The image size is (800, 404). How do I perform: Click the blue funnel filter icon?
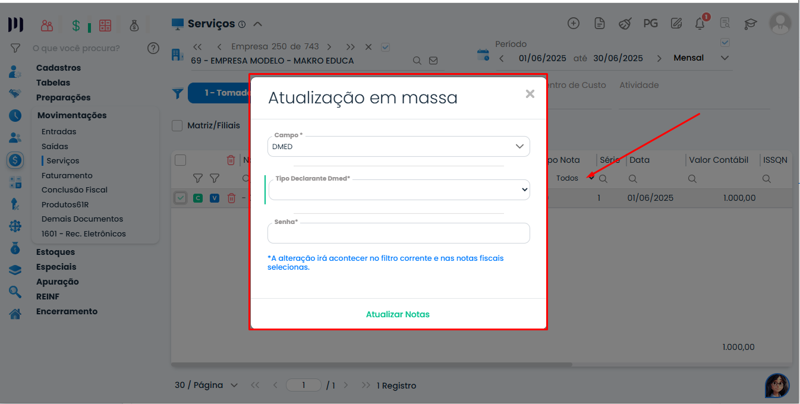[177, 93]
